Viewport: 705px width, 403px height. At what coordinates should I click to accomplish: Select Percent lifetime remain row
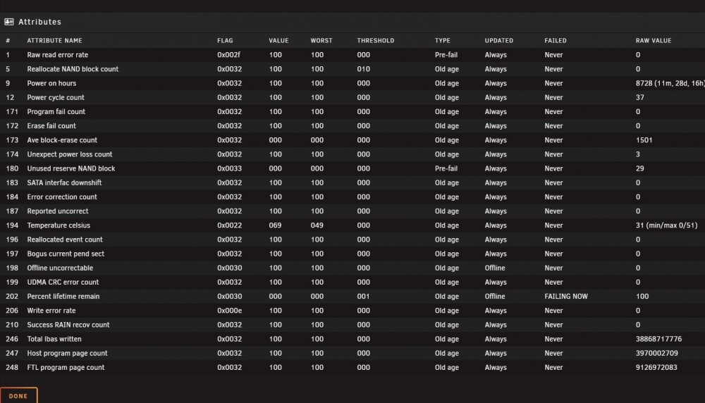(x=352, y=297)
